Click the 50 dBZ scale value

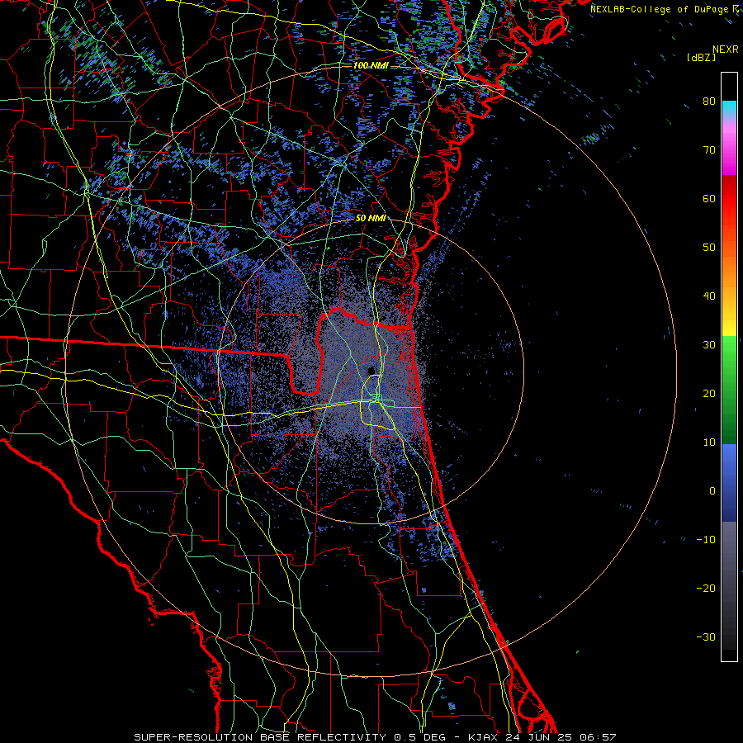[709, 248]
